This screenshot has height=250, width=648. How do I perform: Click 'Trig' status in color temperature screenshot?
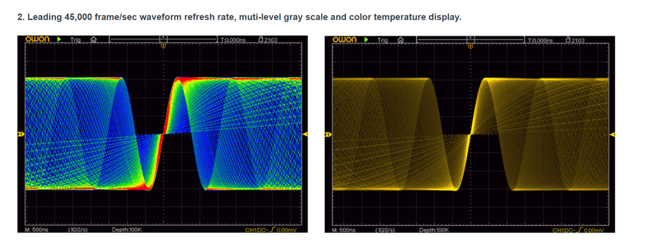75,40
